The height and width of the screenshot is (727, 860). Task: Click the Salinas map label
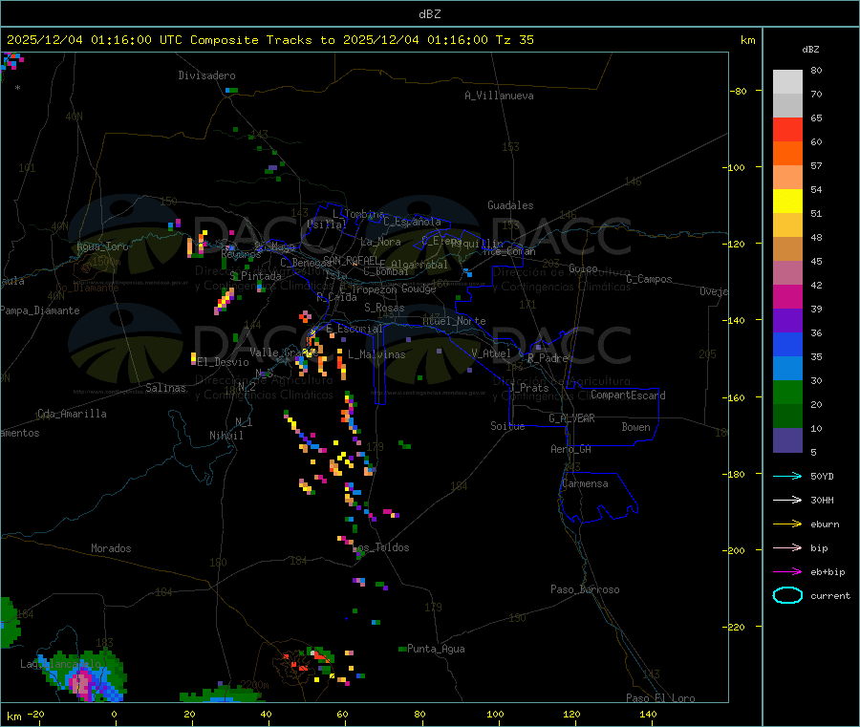click(165, 388)
